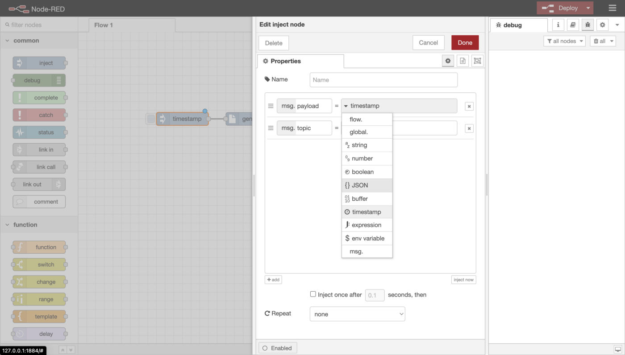Enable the Inject once after checkbox

313,294
